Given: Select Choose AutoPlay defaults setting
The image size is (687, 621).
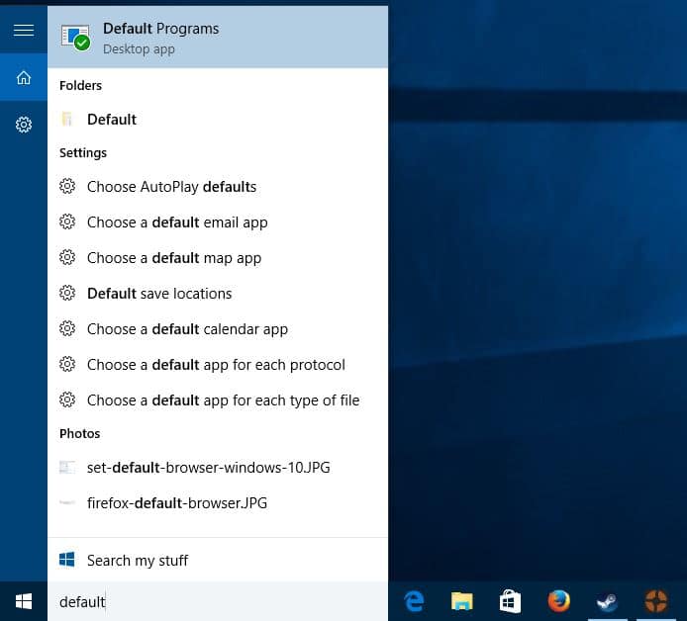Looking at the screenshot, I should (x=171, y=187).
